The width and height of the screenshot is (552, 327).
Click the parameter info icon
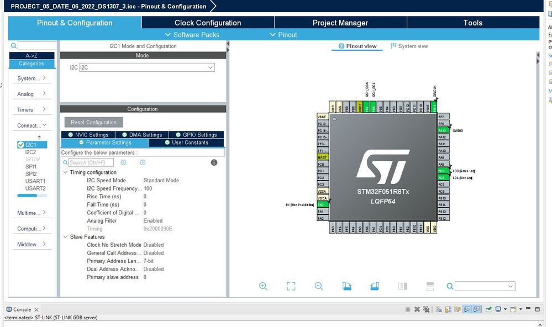tap(214, 162)
